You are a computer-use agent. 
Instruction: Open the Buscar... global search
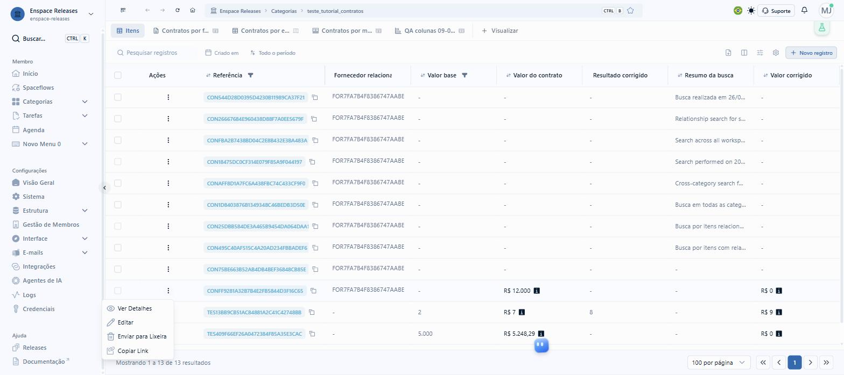pos(51,39)
